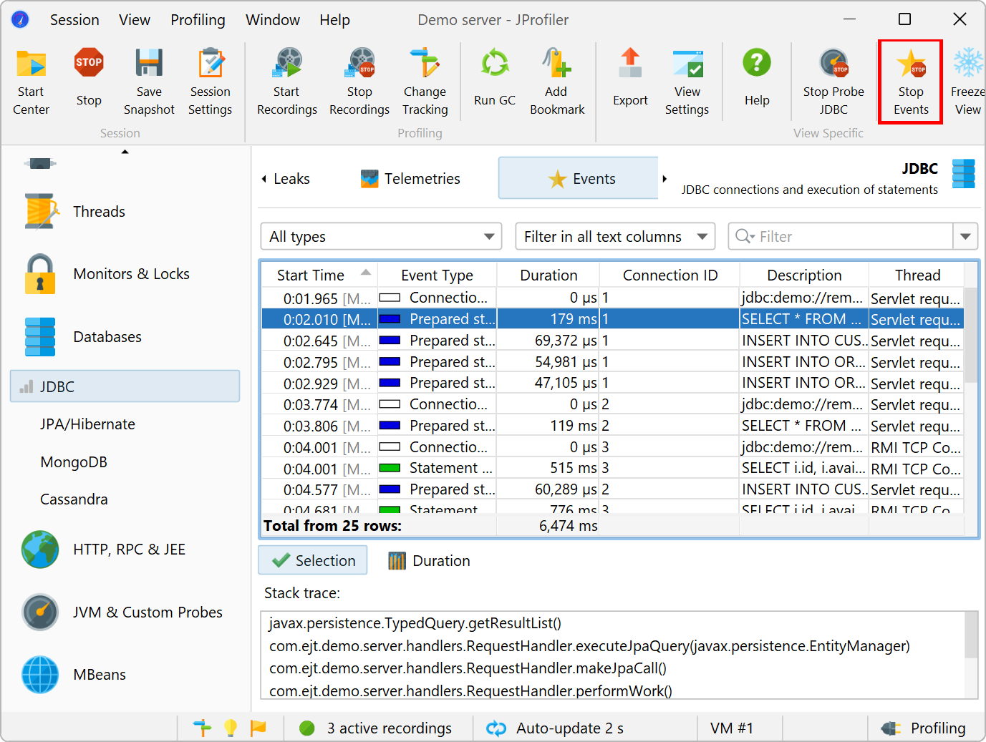The height and width of the screenshot is (742, 986).
Task: Open Session Settings
Action: click(x=210, y=82)
